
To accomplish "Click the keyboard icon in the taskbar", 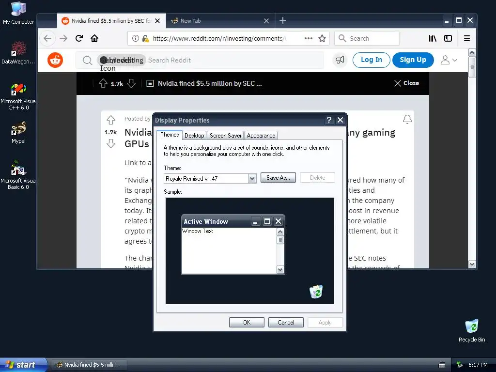I will coord(442,365).
